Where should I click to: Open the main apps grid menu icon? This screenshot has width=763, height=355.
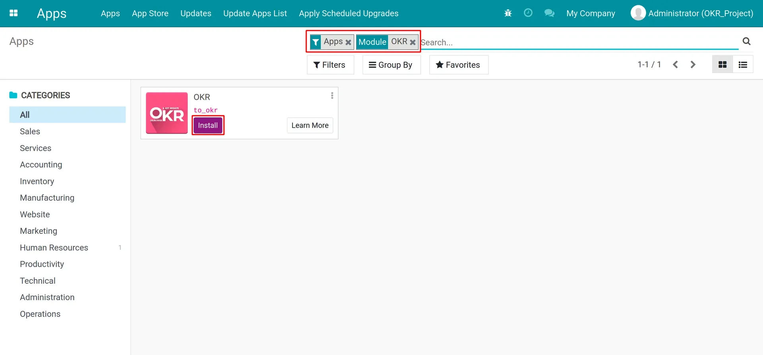pos(14,13)
